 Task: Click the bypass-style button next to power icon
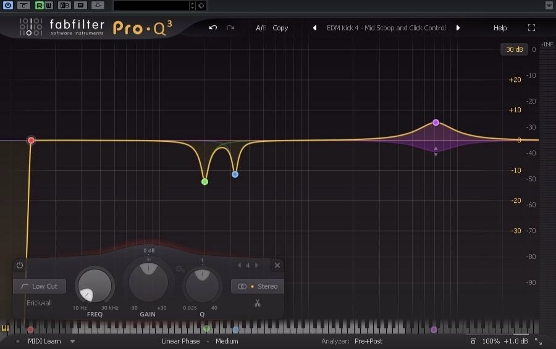(x=23, y=6)
